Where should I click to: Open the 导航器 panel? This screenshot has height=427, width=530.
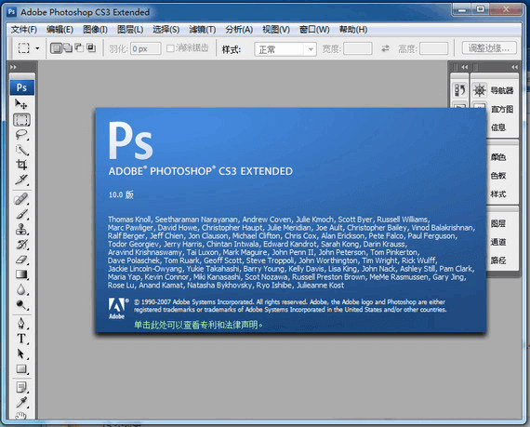[501, 90]
